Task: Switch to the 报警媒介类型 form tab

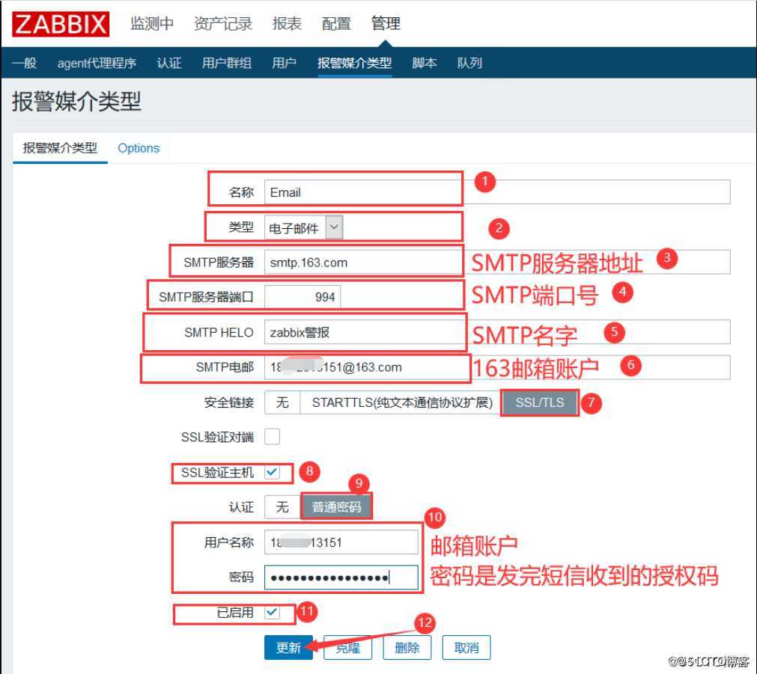Action: pyautogui.click(x=60, y=147)
